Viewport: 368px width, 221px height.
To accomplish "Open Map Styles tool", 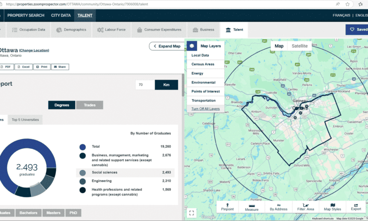I will [332, 207].
